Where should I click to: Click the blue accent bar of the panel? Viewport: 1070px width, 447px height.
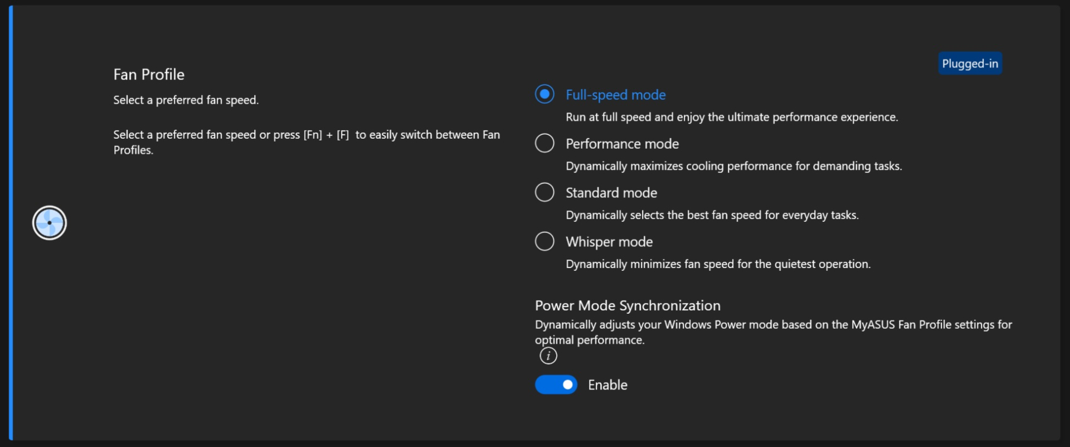(x=11, y=223)
